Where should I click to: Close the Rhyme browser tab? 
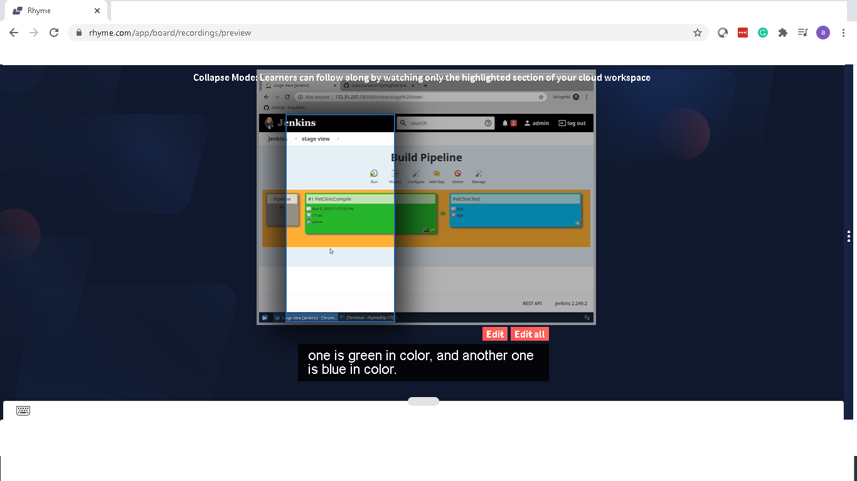click(97, 11)
